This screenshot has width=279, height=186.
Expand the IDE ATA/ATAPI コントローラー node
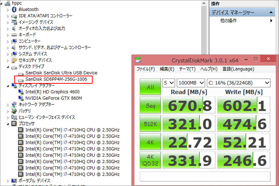[8, 16]
